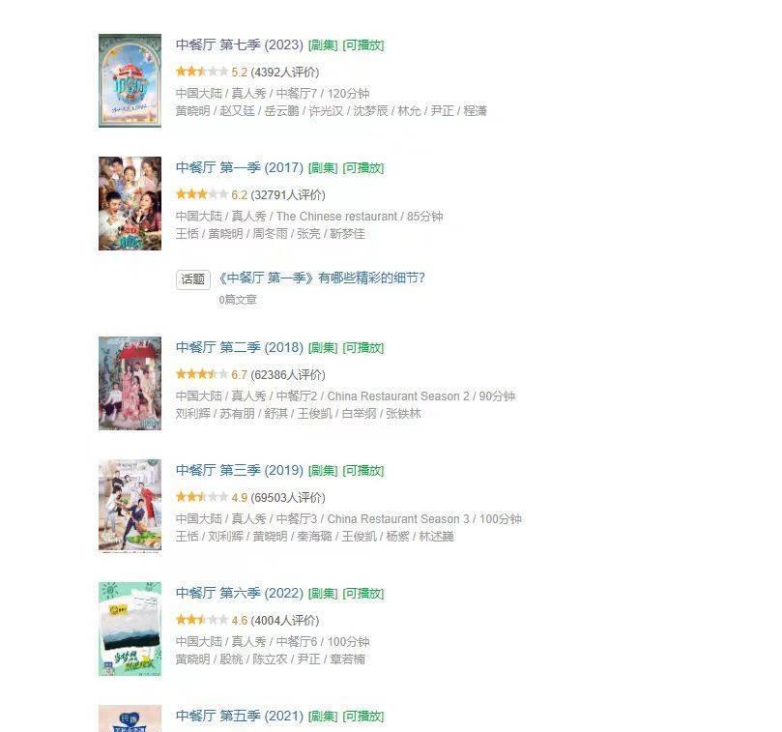Open the 中餐厅 第五季 (2021) title link

click(x=240, y=716)
